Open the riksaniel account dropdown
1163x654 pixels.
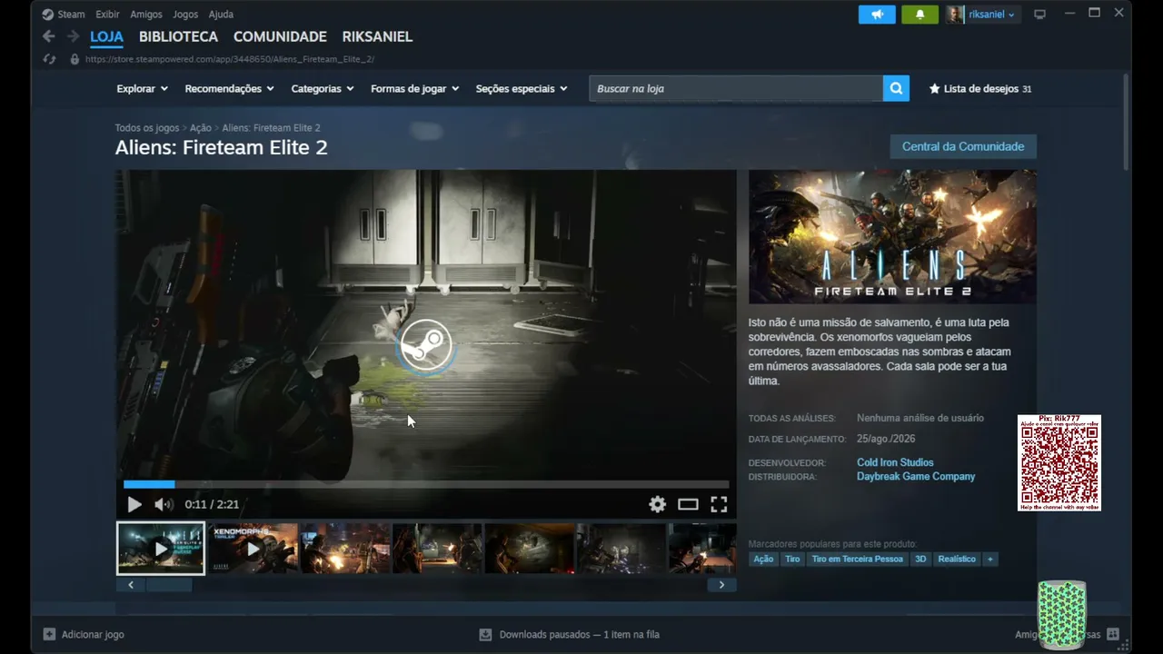coord(983,15)
